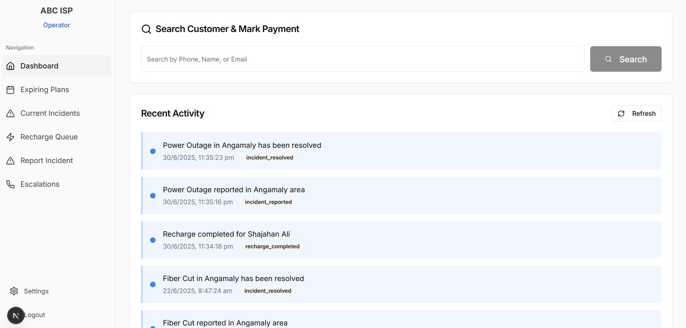Image resolution: width=686 pixels, height=328 pixels.
Task: Open the Dashboard navigation item
Action: [x=56, y=66]
